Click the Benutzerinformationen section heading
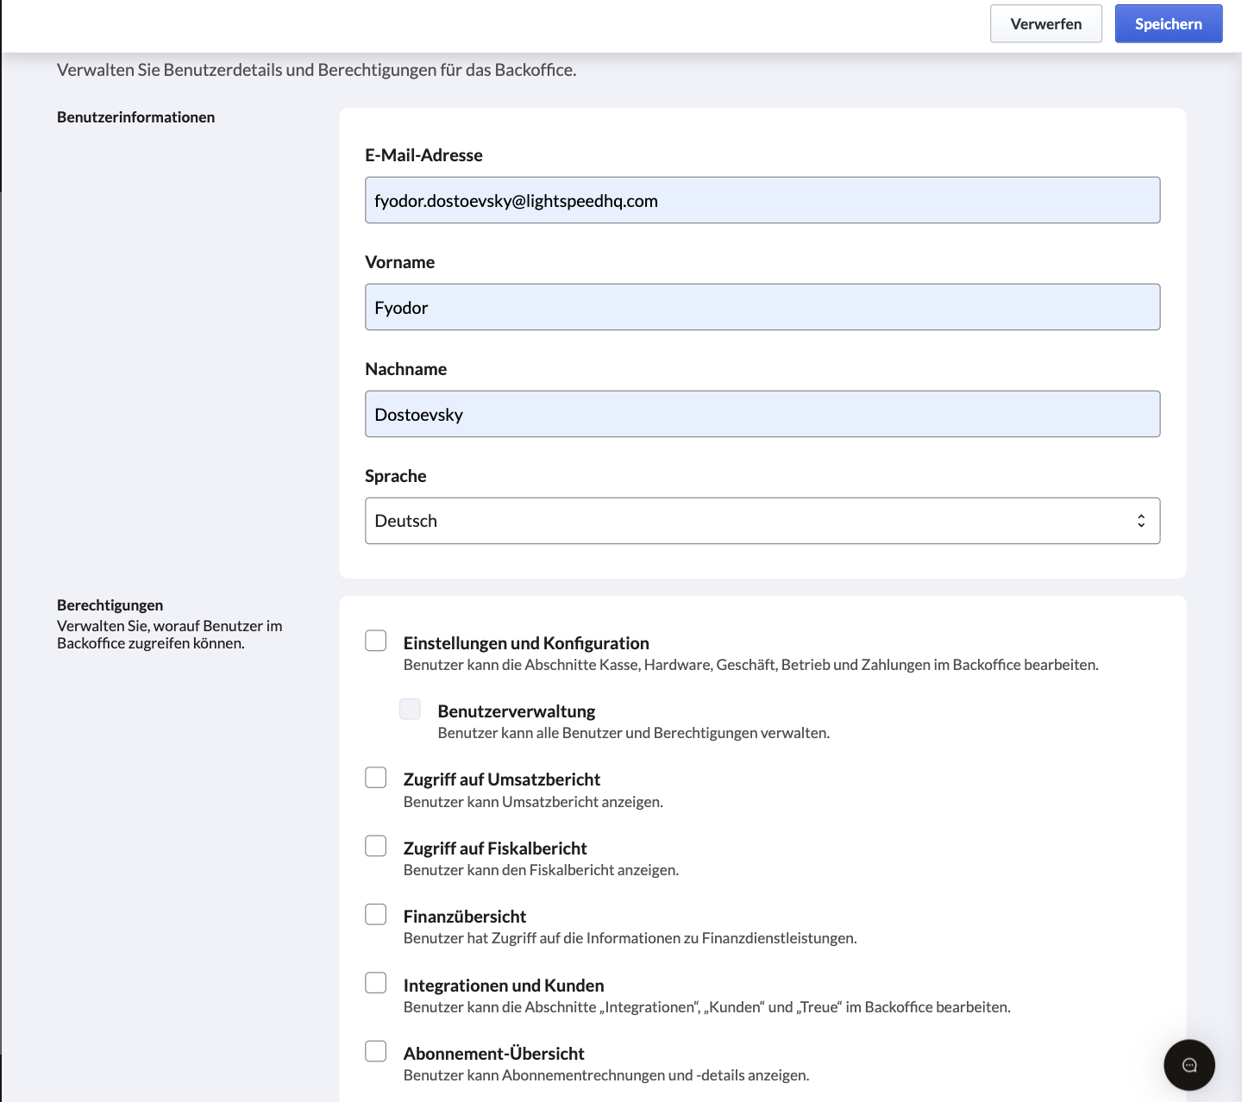 (x=135, y=117)
